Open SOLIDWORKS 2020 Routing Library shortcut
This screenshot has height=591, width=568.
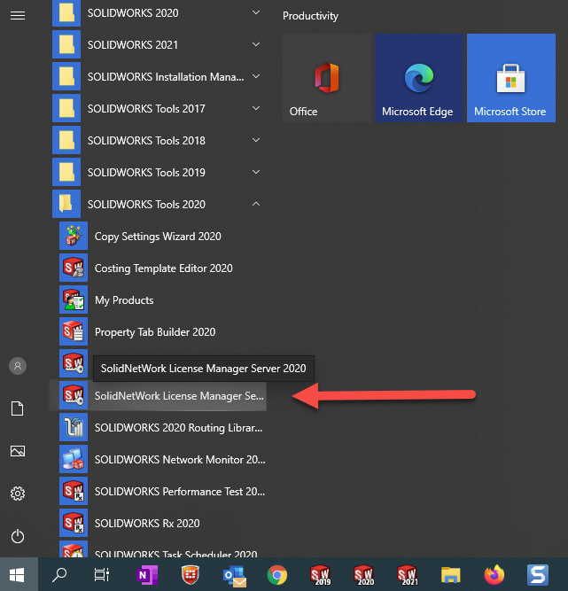[x=180, y=428]
